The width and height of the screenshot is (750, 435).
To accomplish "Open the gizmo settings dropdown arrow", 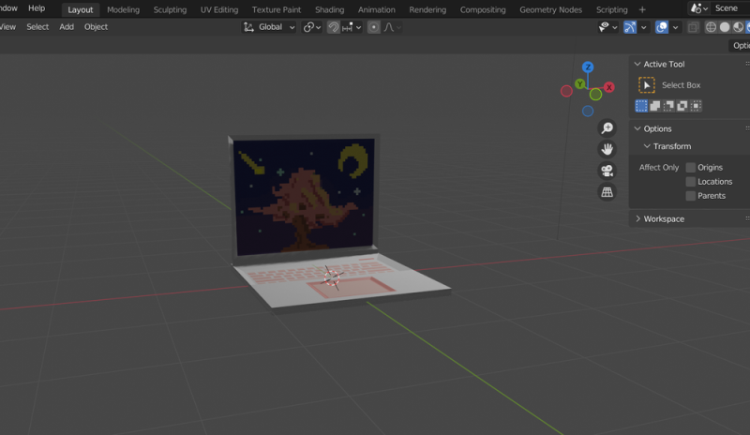I will click(x=643, y=27).
